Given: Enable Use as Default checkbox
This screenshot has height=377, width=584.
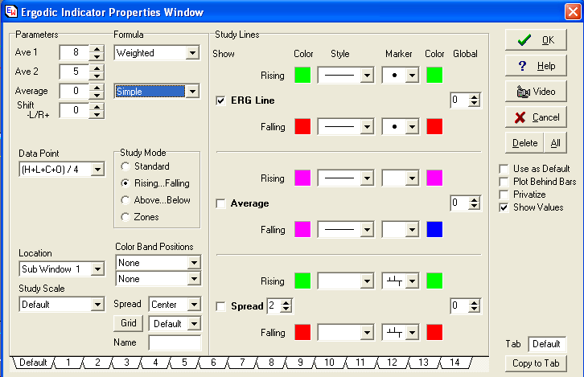Looking at the screenshot, I should [x=504, y=169].
